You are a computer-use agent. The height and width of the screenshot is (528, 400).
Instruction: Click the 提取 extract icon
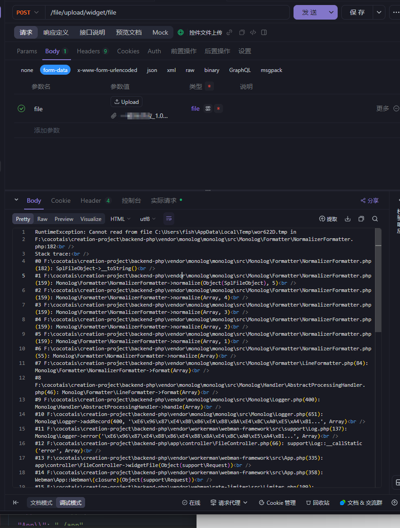pyautogui.click(x=328, y=219)
